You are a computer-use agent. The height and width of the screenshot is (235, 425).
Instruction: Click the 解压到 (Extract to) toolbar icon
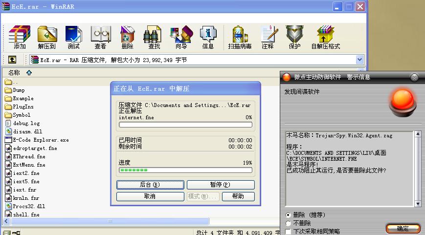pos(47,37)
